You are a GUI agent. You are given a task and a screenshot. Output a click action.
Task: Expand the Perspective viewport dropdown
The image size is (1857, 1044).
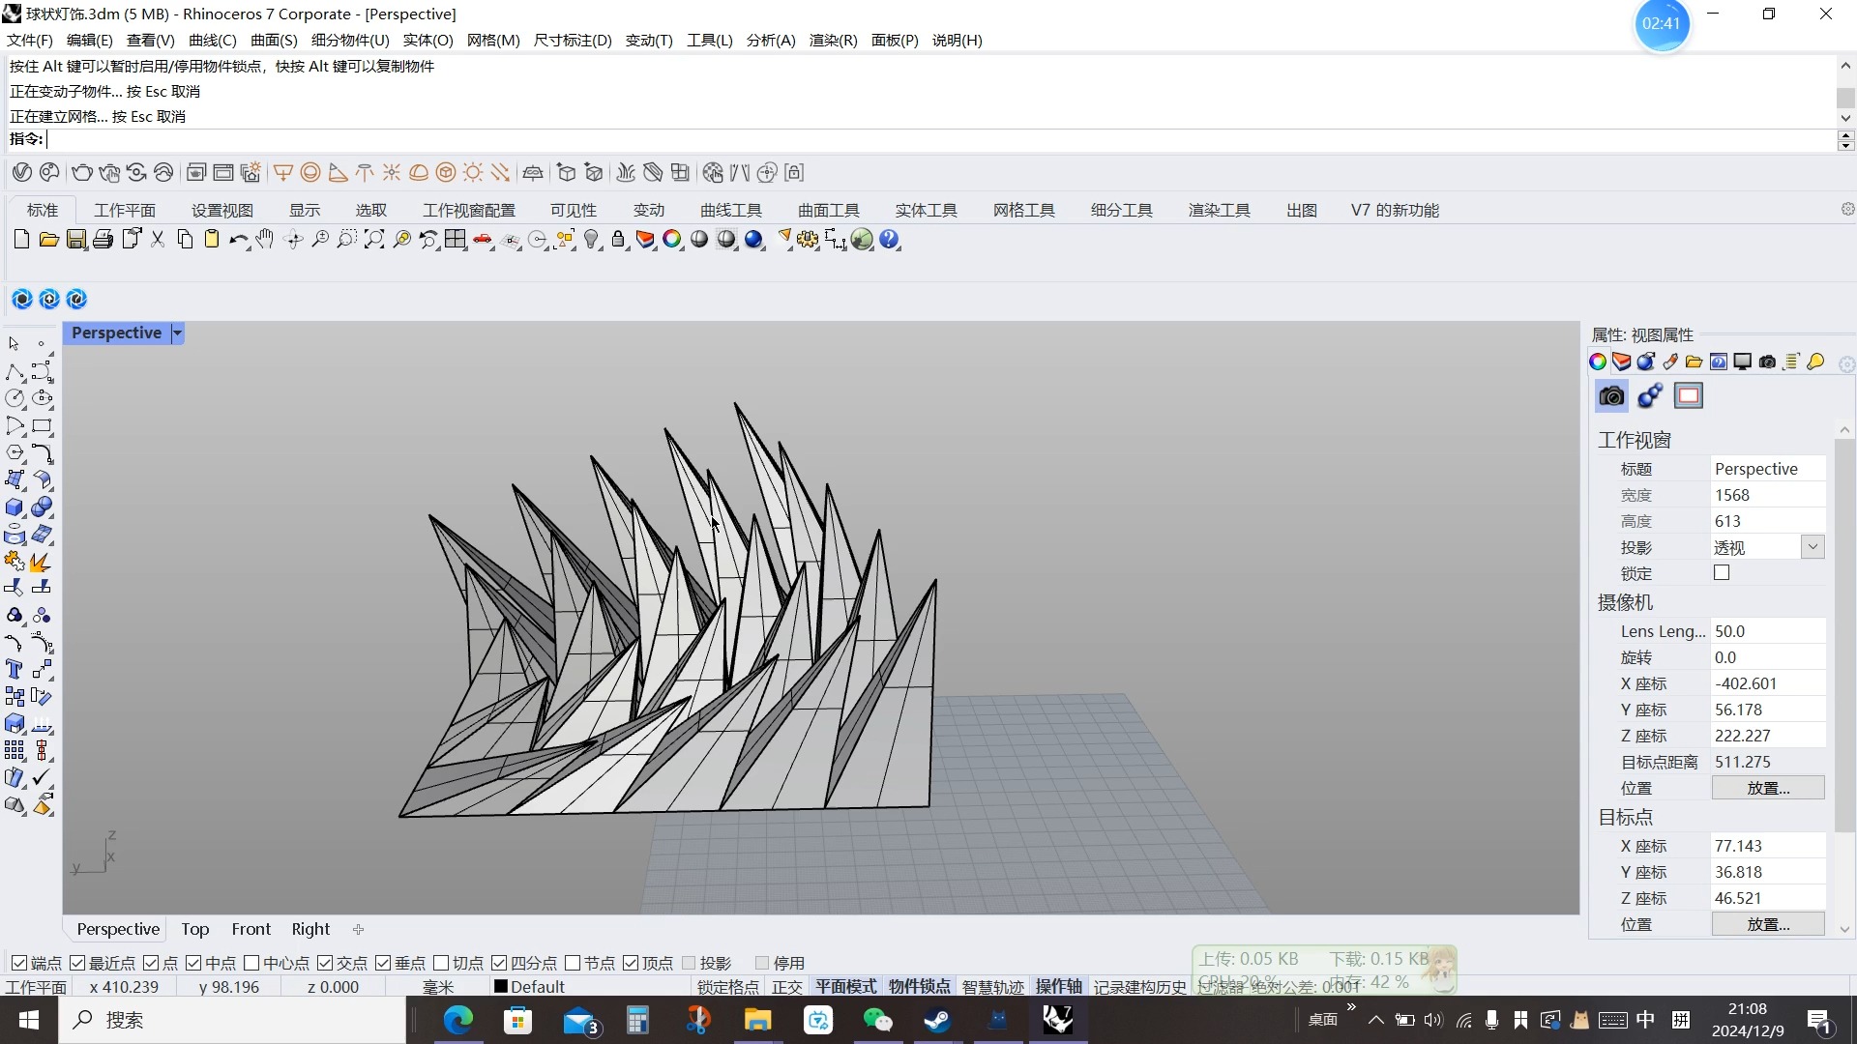(177, 333)
